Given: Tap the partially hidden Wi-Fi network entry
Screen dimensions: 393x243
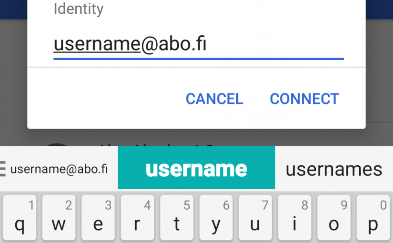Looking at the screenshot, I should [196, 143].
